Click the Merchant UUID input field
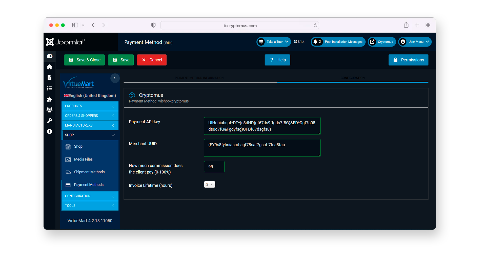Viewport: 486px width, 273px height. pos(262,148)
